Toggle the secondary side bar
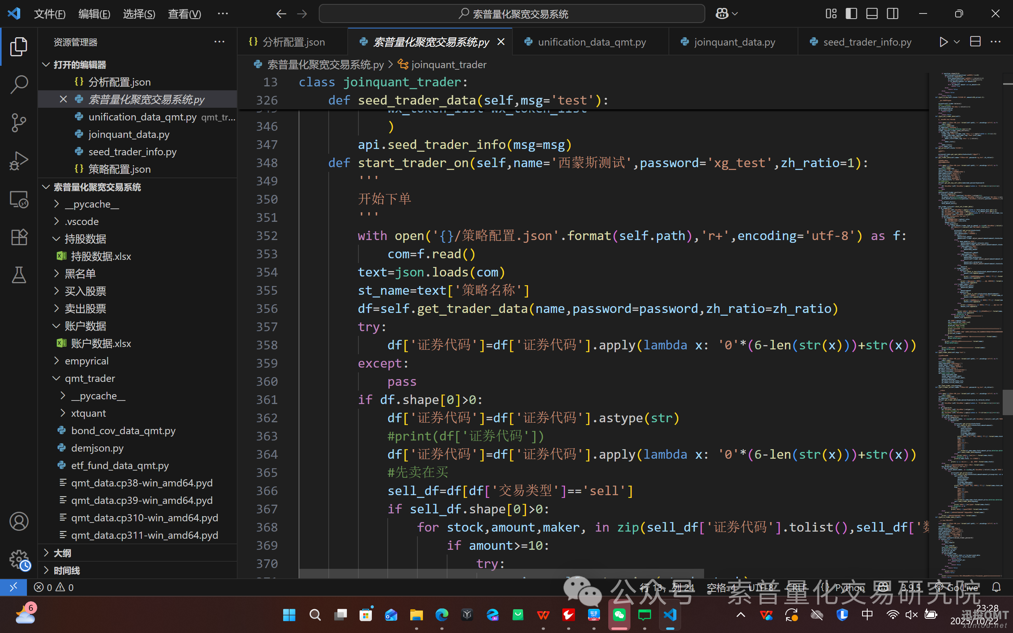1013x633 pixels. click(x=892, y=14)
